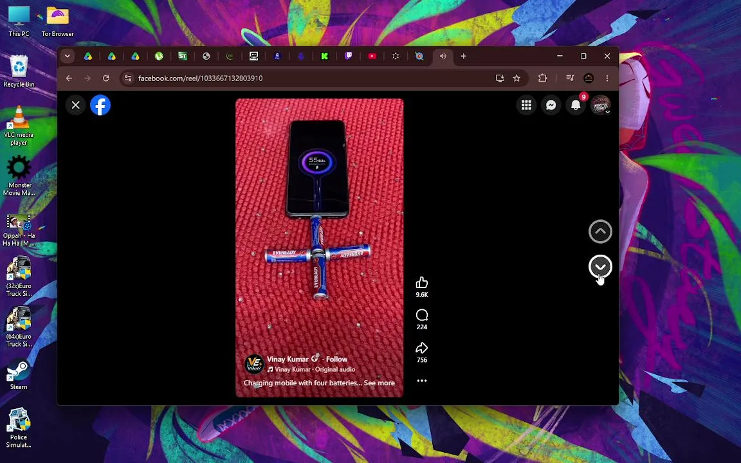Image resolution: width=741 pixels, height=463 pixels.
Task: Share the reel
Action: [x=421, y=348]
